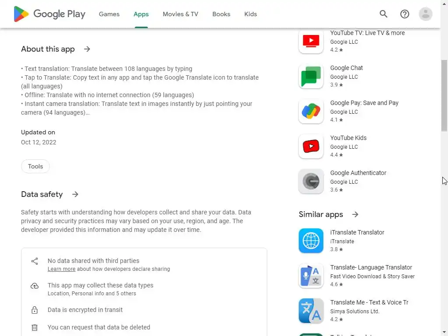Expand About this app arrow
448x336 pixels.
pyautogui.click(x=87, y=49)
